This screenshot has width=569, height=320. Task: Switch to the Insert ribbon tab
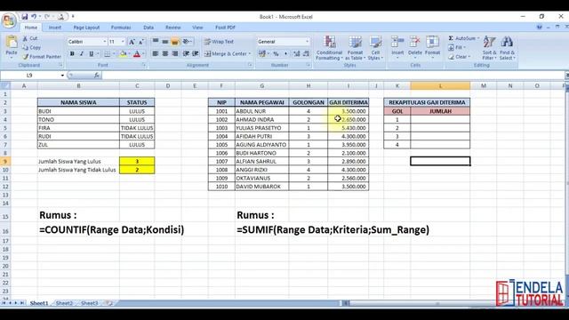click(55, 28)
